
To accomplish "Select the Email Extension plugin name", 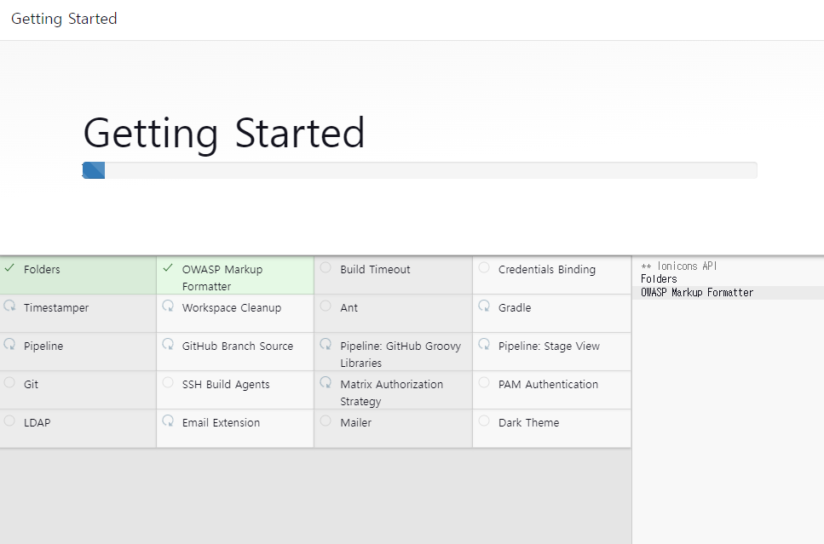I will 221,423.
